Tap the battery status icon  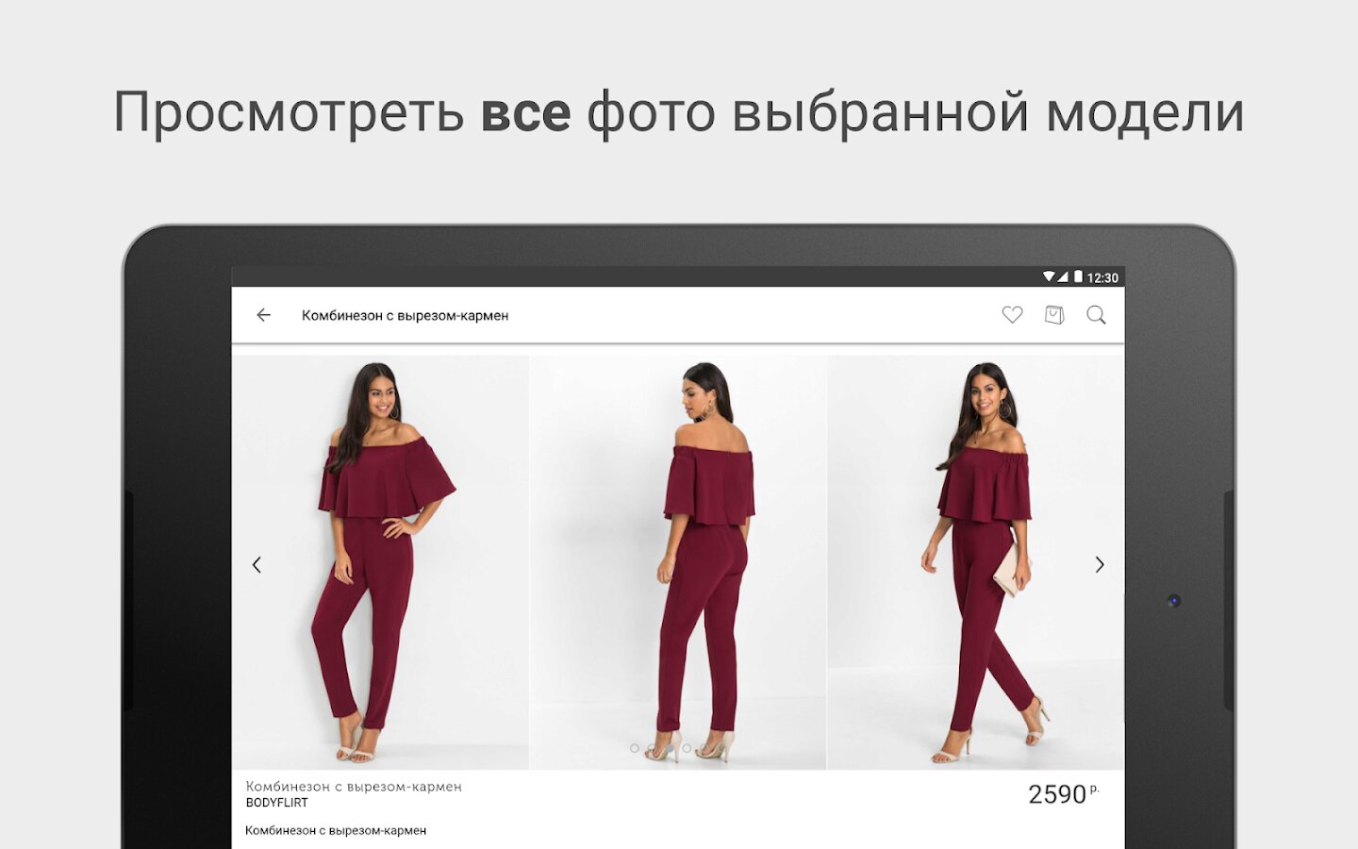coord(1078,277)
